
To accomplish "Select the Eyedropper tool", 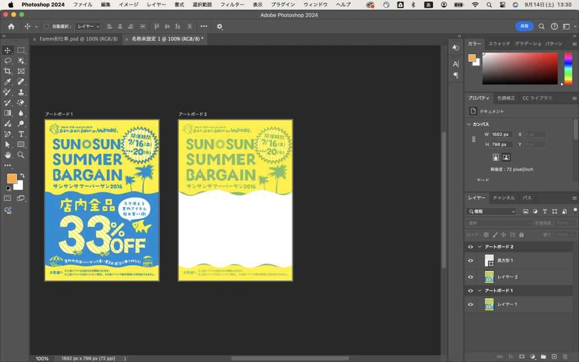I will tap(8, 82).
